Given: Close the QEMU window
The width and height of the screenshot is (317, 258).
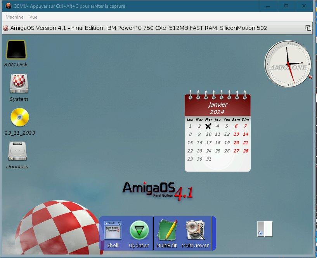Looking at the screenshot, I should coord(304,6).
